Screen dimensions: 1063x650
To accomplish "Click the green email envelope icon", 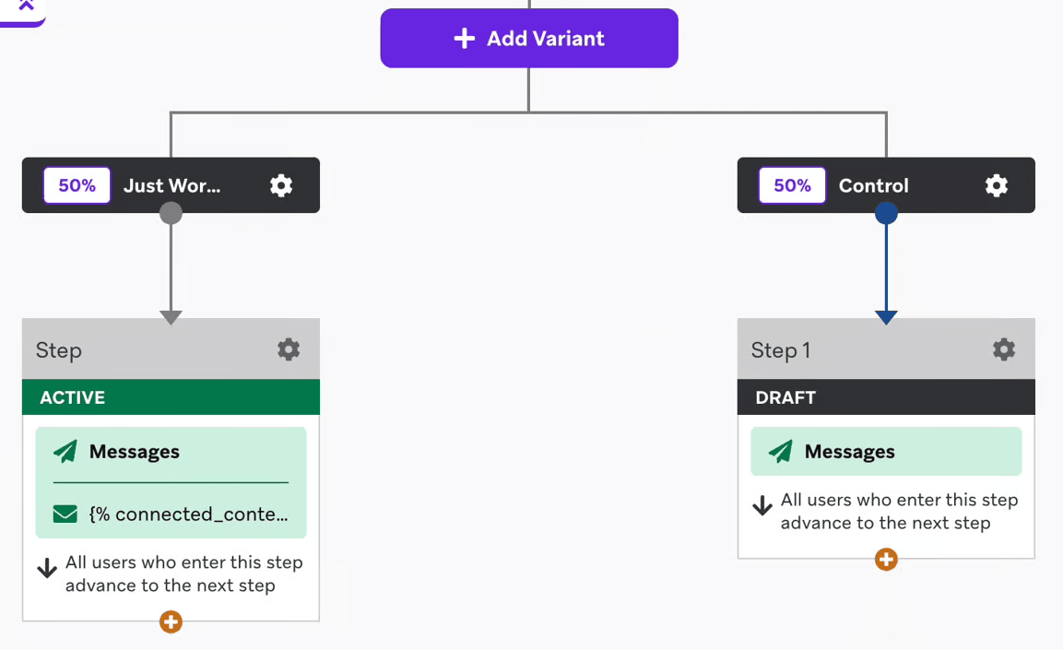I will pyautogui.click(x=65, y=514).
